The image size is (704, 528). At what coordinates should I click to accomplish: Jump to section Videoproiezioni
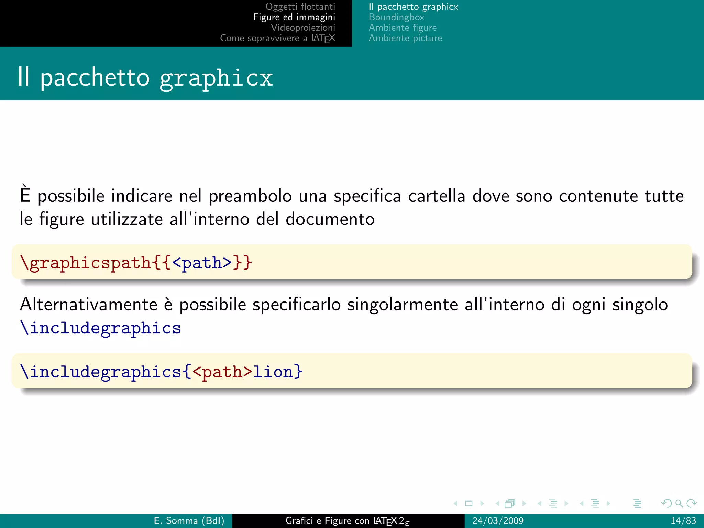[x=303, y=27]
